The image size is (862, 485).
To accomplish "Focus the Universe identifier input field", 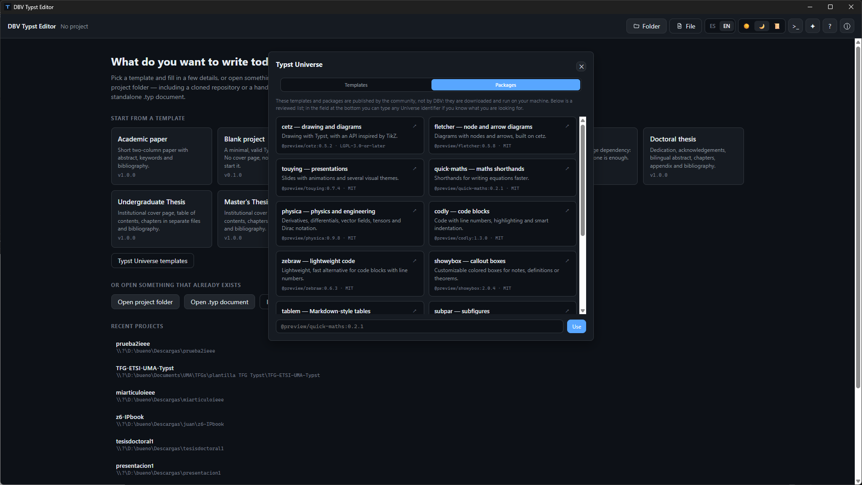I will pyautogui.click(x=420, y=326).
